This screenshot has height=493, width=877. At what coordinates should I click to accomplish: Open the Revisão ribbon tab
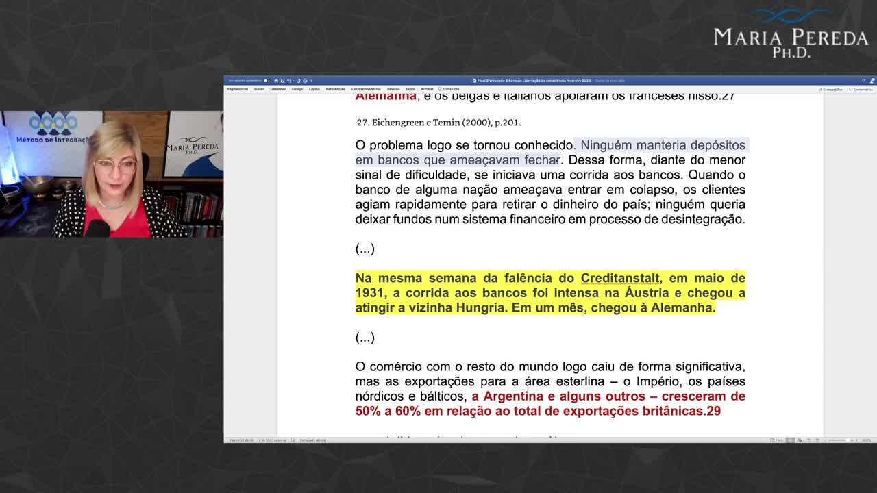tap(393, 89)
